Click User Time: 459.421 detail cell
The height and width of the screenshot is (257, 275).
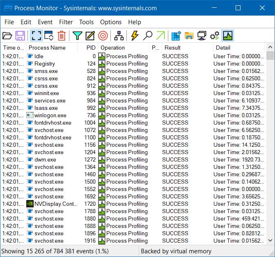click(238, 218)
